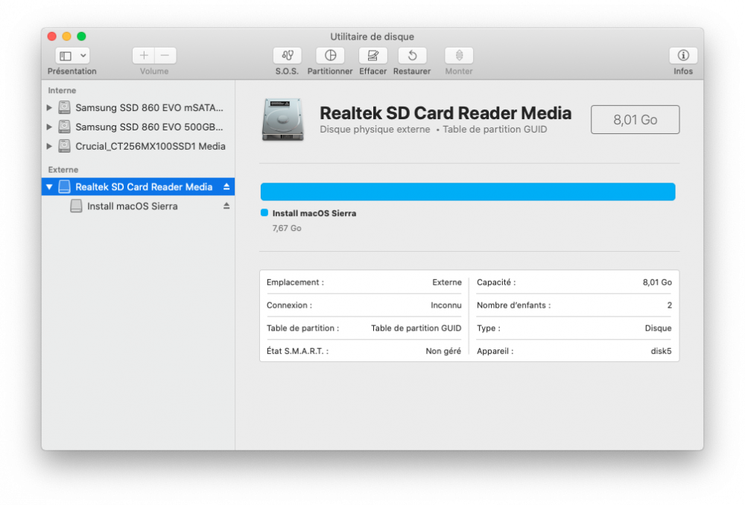This screenshot has width=745, height=505.
Task: Click the Interne section header
Action: [x=62, y=90]
